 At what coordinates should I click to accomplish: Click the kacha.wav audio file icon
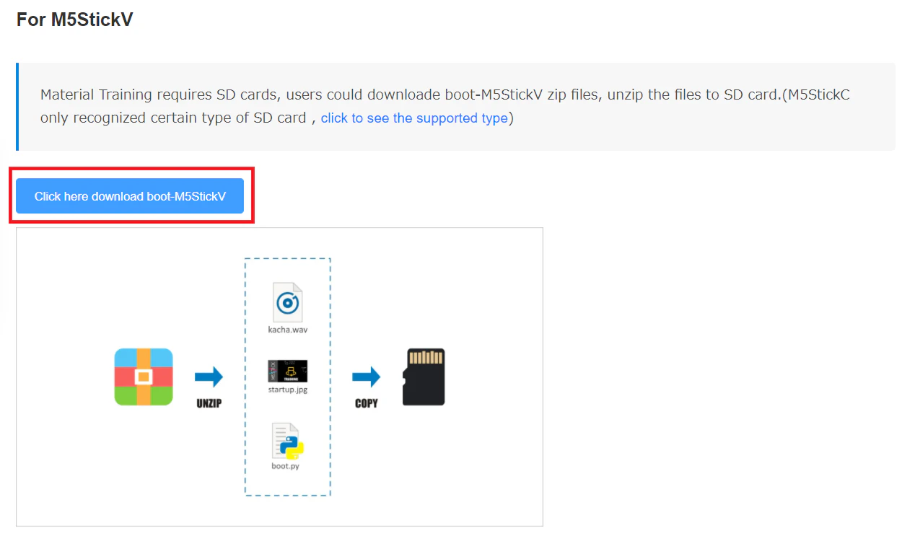pos(288,302)
